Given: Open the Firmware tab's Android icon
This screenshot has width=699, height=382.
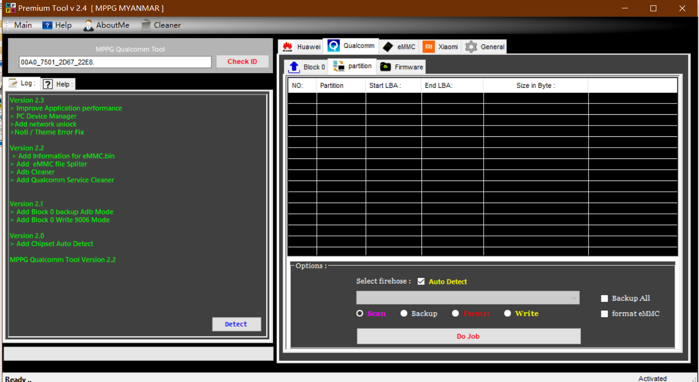Looking at the screenshot, I should [x=386, y=67].
